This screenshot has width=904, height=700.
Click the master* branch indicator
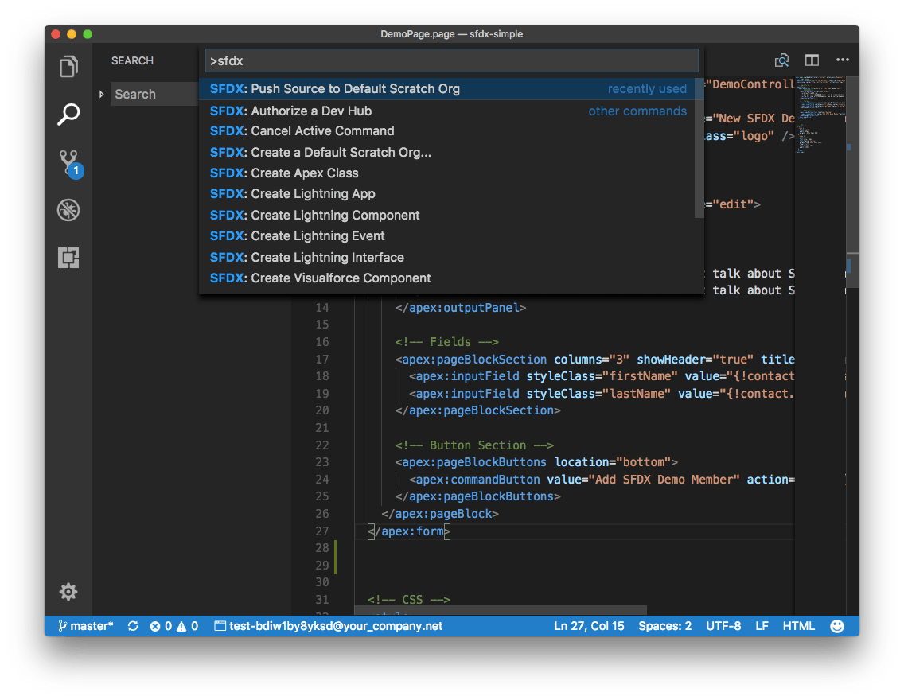[x=86, y=626]
